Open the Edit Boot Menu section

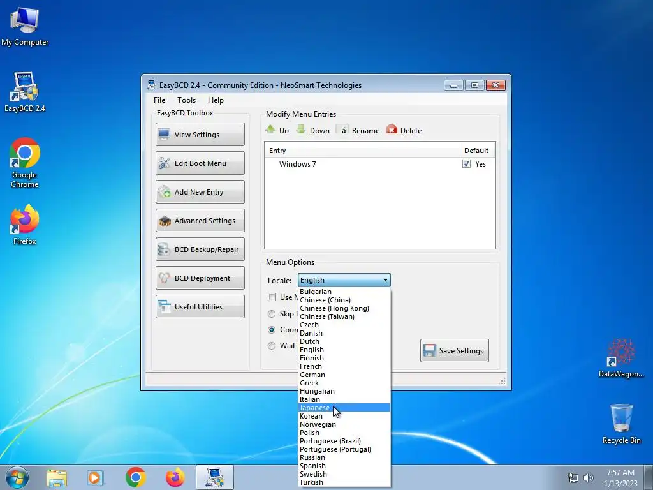pyautogui.click(x=200, y=163)
